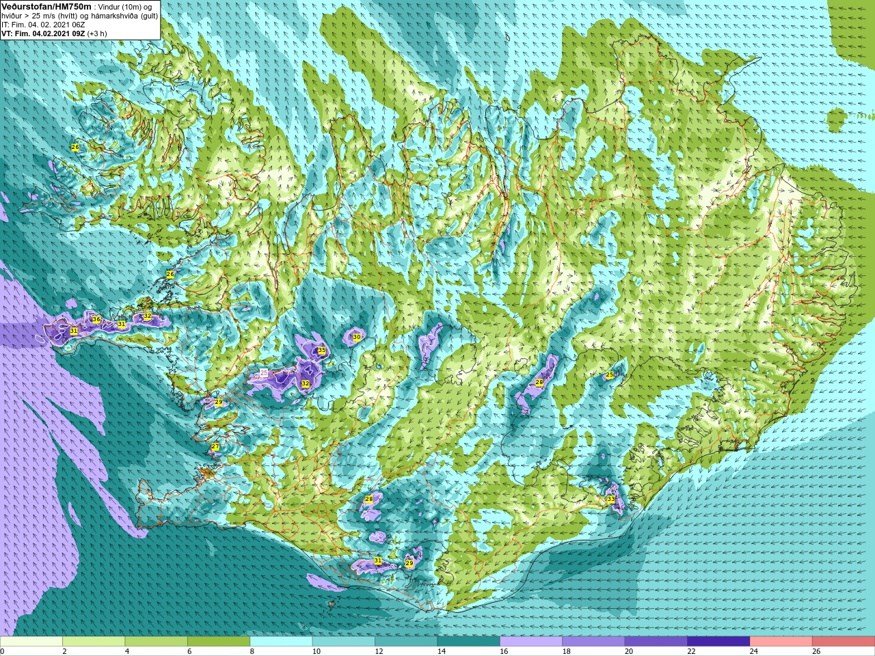The height and width of the screenshot is (656, 875).
Task: Pick the olive green 6–8 legend swatch
Action: (x=219, y=642)
